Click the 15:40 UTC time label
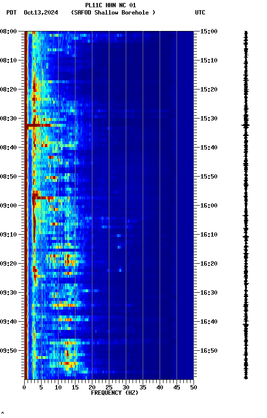The height and width of the screenshot is (418, 267). (x=209, y=148)
